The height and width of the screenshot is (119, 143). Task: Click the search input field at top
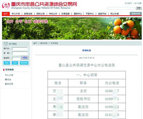point(121,8)
